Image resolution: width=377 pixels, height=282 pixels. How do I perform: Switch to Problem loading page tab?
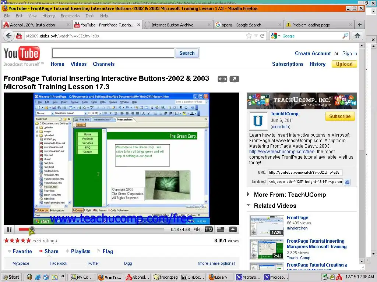[x=319, y=25]
